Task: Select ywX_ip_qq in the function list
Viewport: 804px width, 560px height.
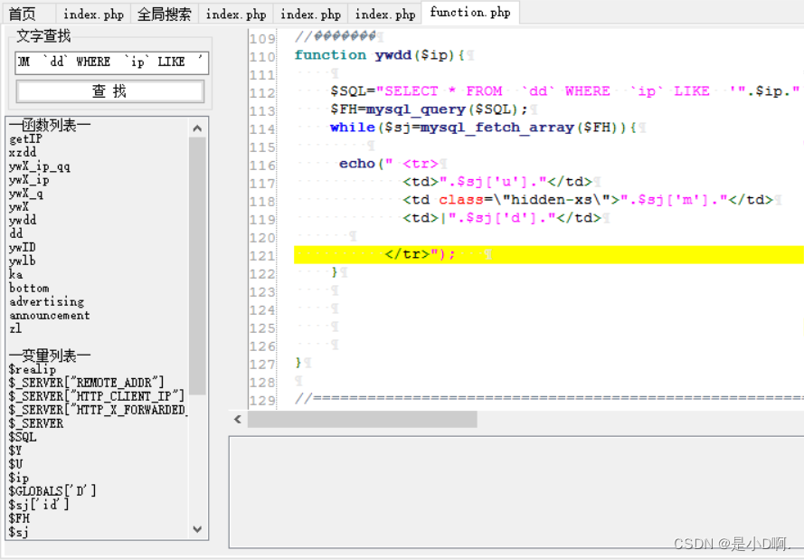Action: 40,166
